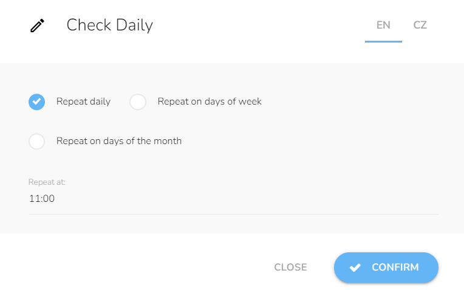Click the 11:00 time value
Viewport: 464px width, 290px height.
coord(42,198)
